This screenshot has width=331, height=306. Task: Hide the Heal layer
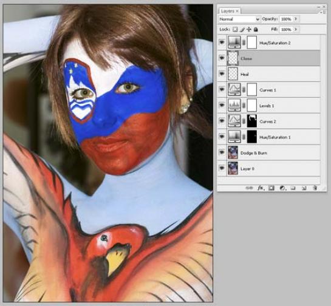(x=222, y=73)
